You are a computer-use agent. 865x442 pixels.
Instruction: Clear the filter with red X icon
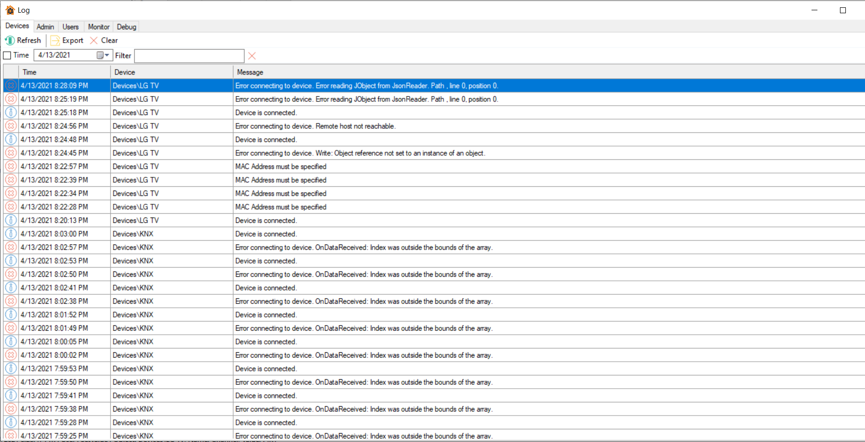pyautogui.click(x=252, y=56)
